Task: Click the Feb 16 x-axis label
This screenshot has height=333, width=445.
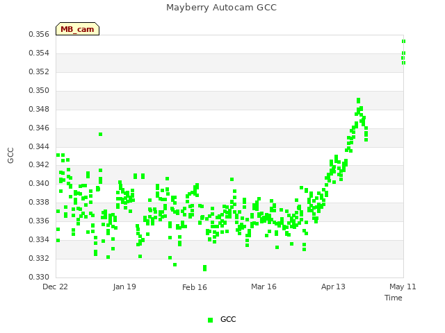Action: 195,287
